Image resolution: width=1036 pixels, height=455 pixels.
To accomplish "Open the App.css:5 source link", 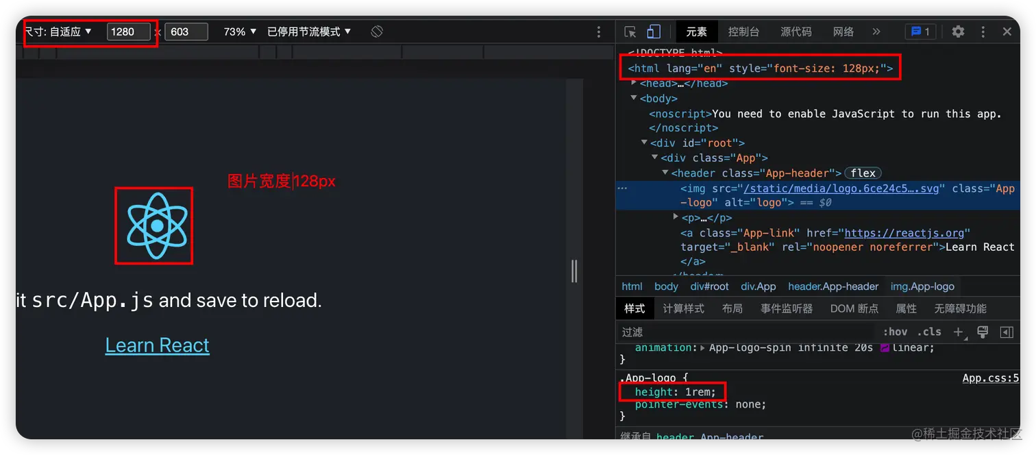I will [991, 378].
